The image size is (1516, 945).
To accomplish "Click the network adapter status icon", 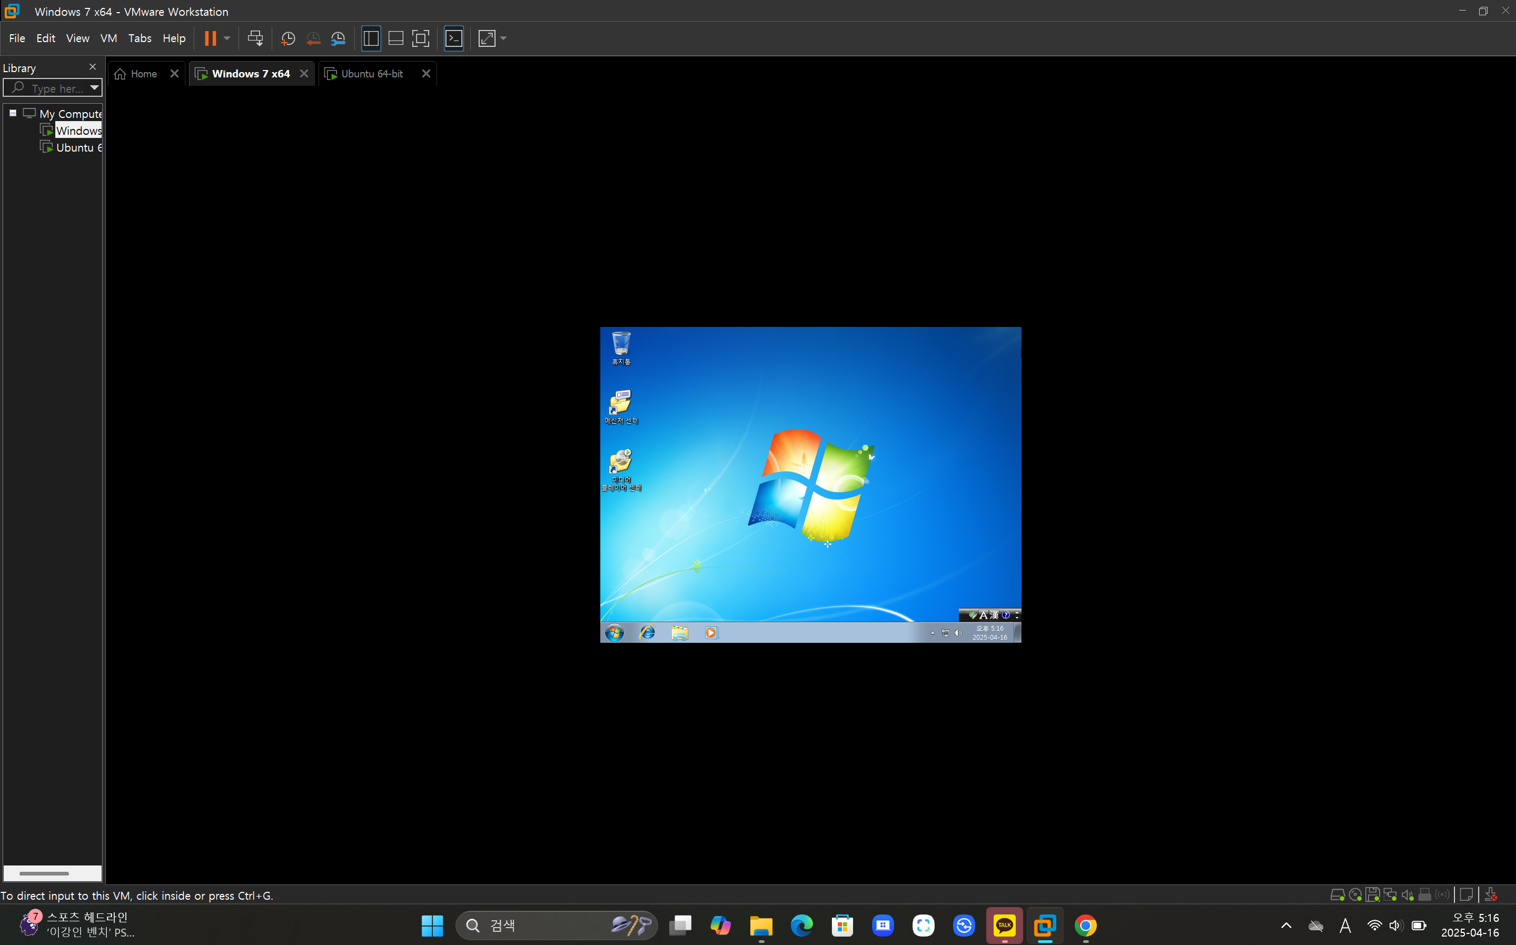I will click(x=1390, y=895).
